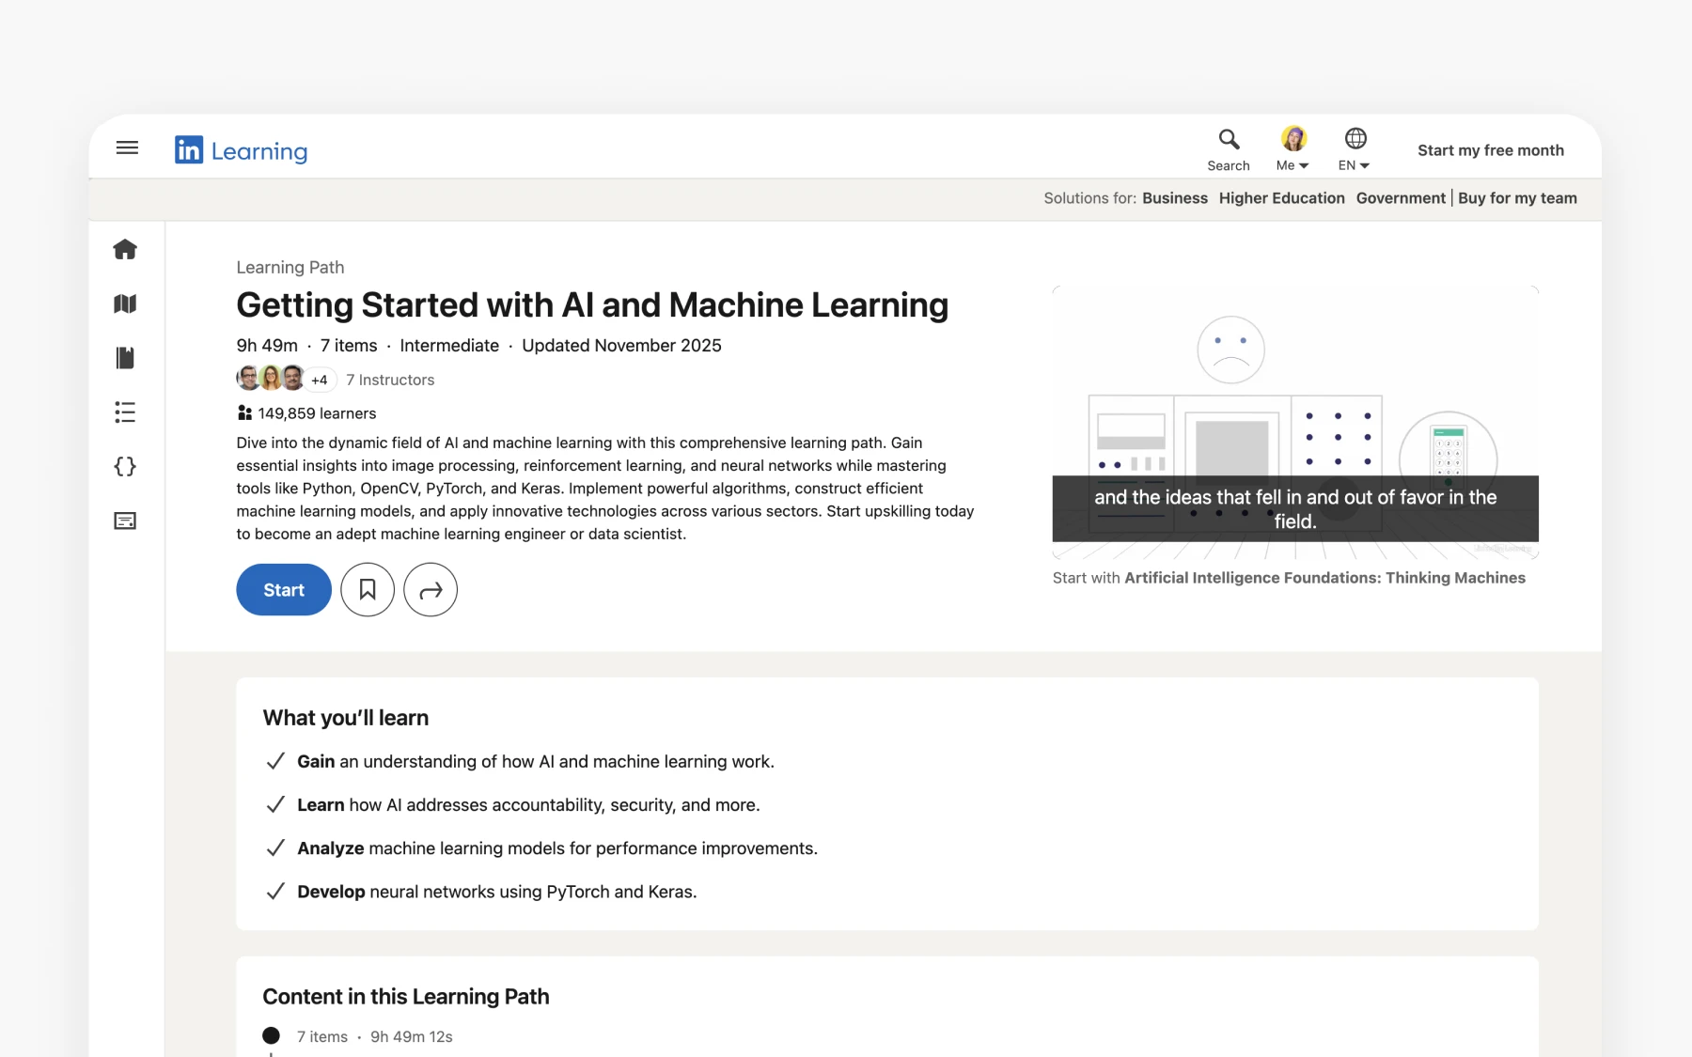Click the first instructor avatar
Screen dimensions: 1692x1057
click(248, 379)
